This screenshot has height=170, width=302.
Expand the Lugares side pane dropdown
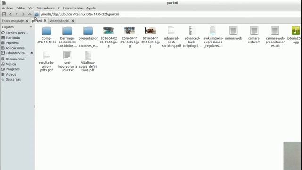tap(31, 27)
